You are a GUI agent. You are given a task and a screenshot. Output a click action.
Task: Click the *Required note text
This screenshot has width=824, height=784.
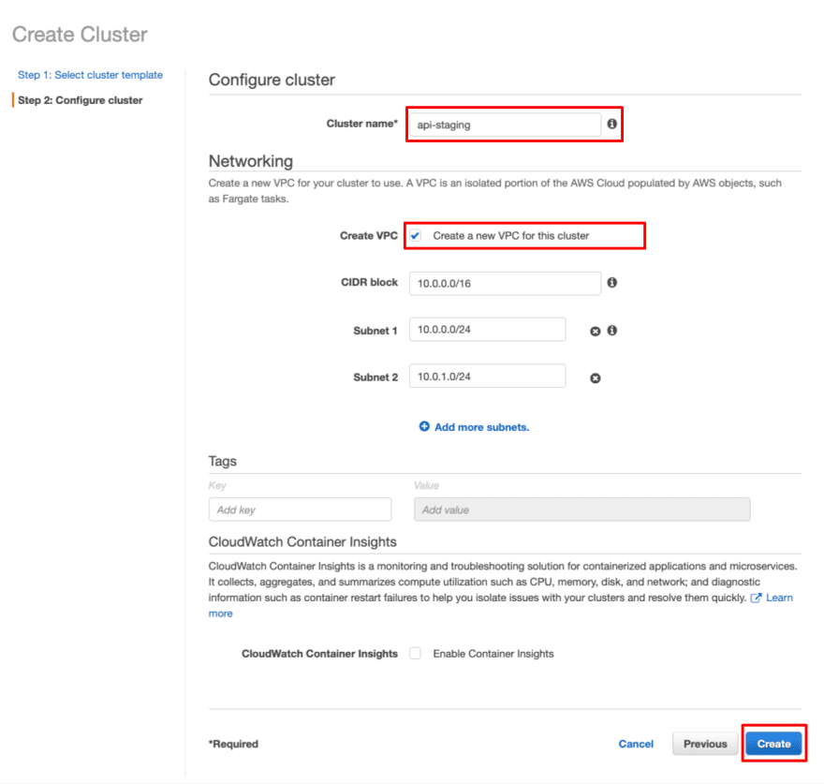(x=233, y=744)
